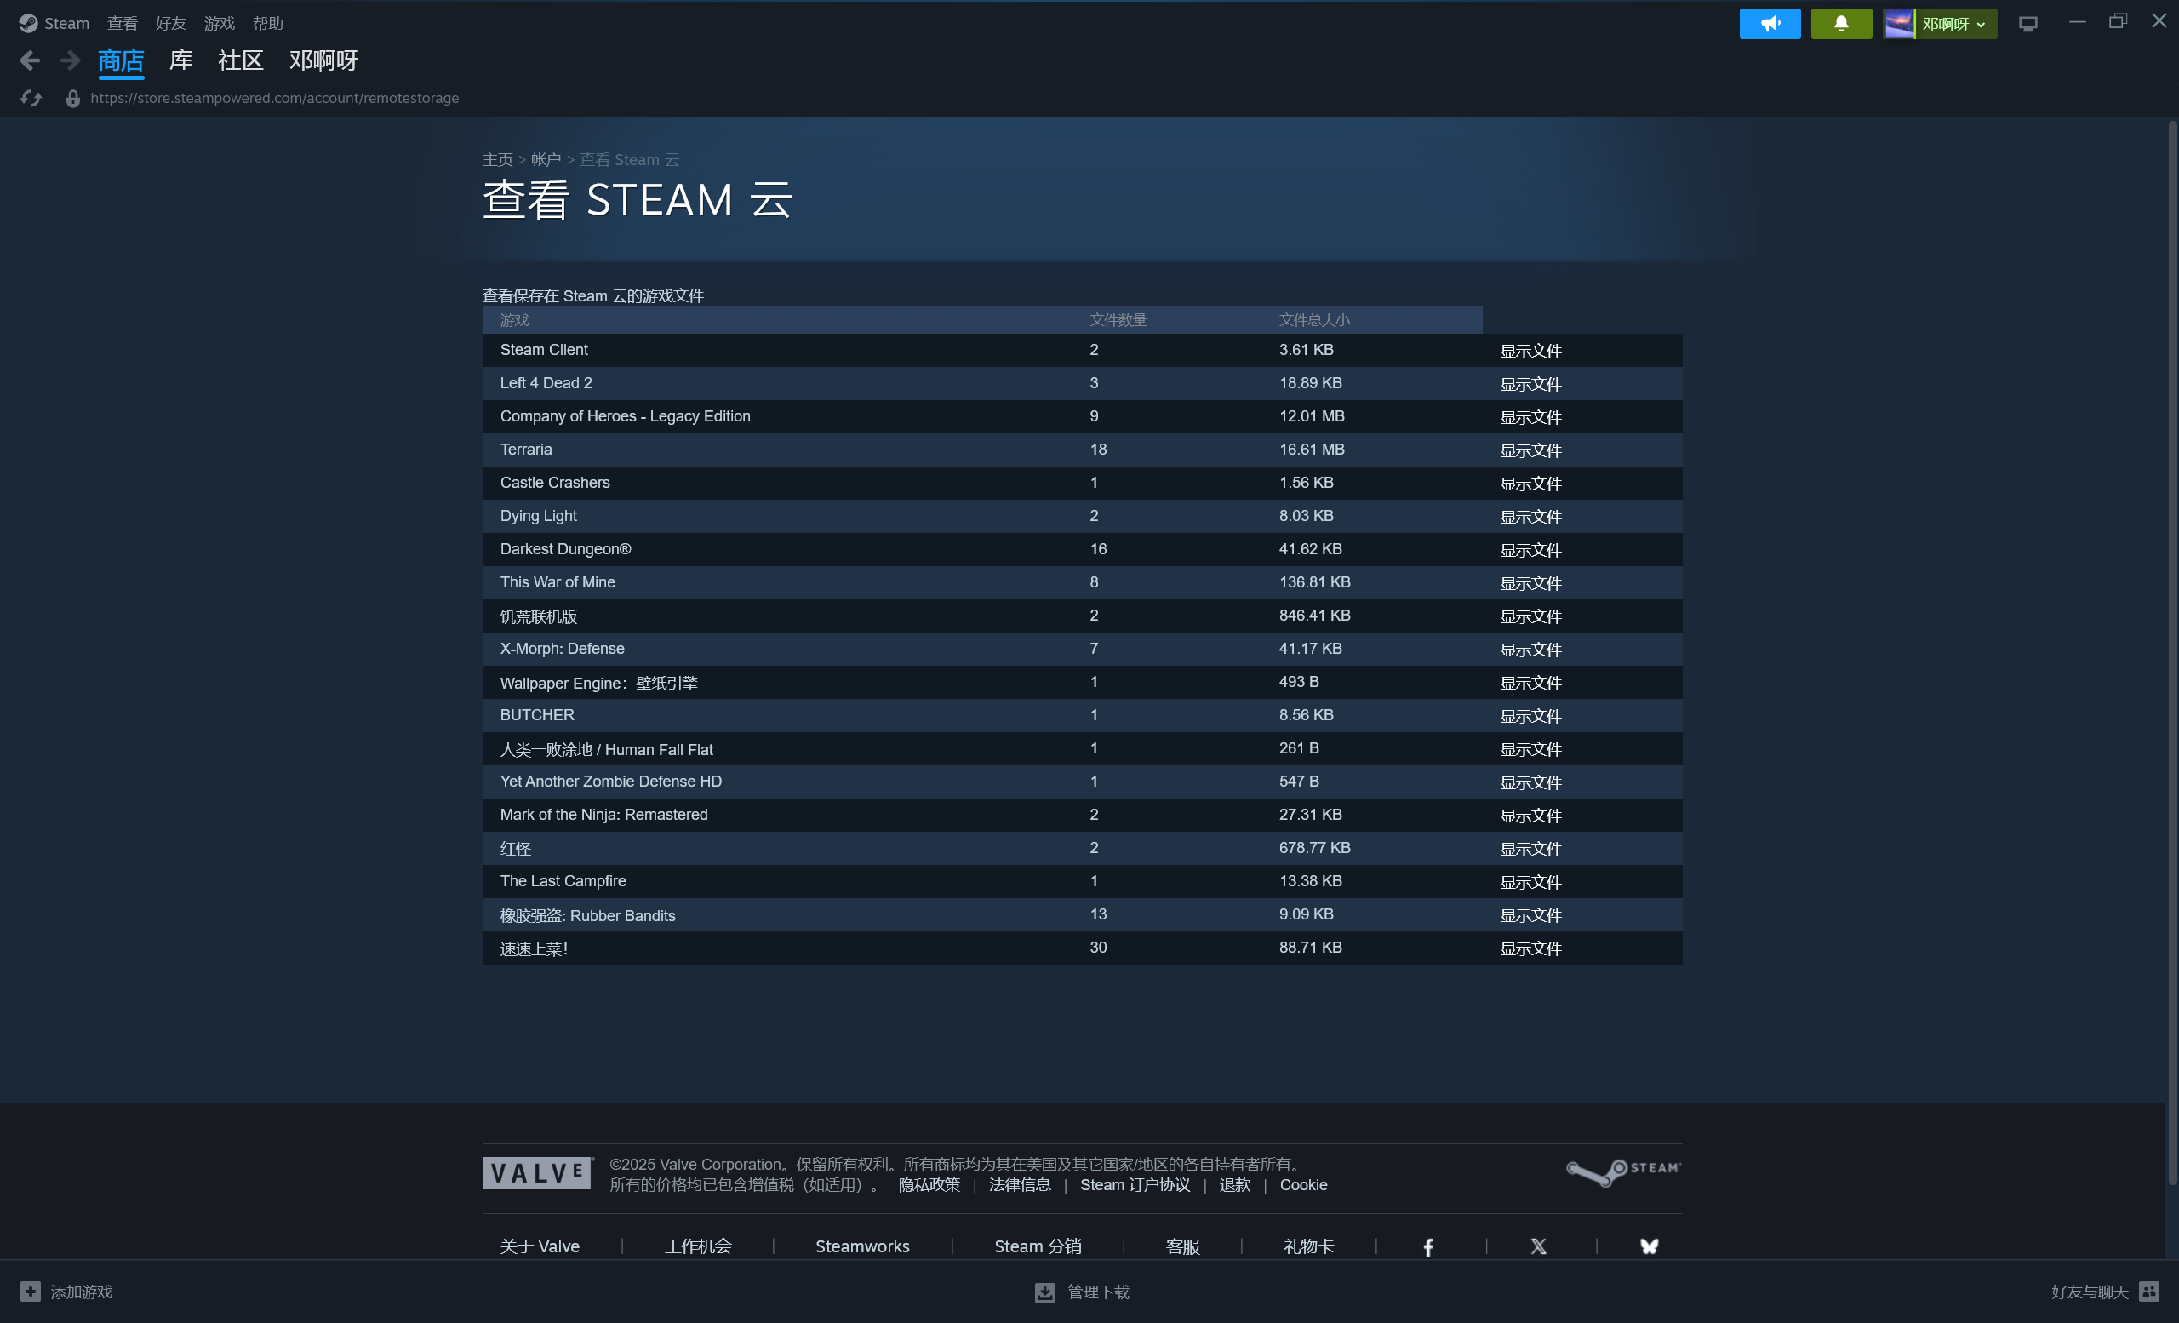Open the 查看 menu
This screenshot has height=1323, width=2179.
(122, 23)
